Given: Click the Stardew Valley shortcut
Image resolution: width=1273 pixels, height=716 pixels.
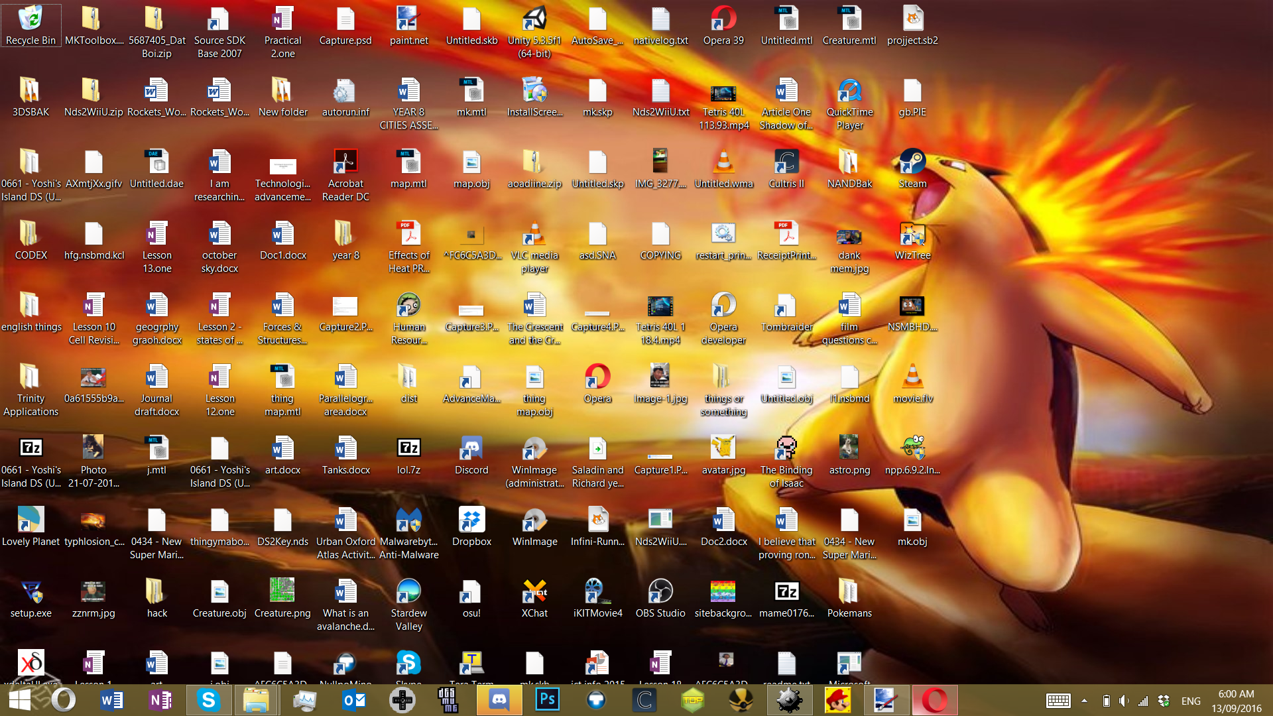Looking at the screenshot, I should pos(408,605).
